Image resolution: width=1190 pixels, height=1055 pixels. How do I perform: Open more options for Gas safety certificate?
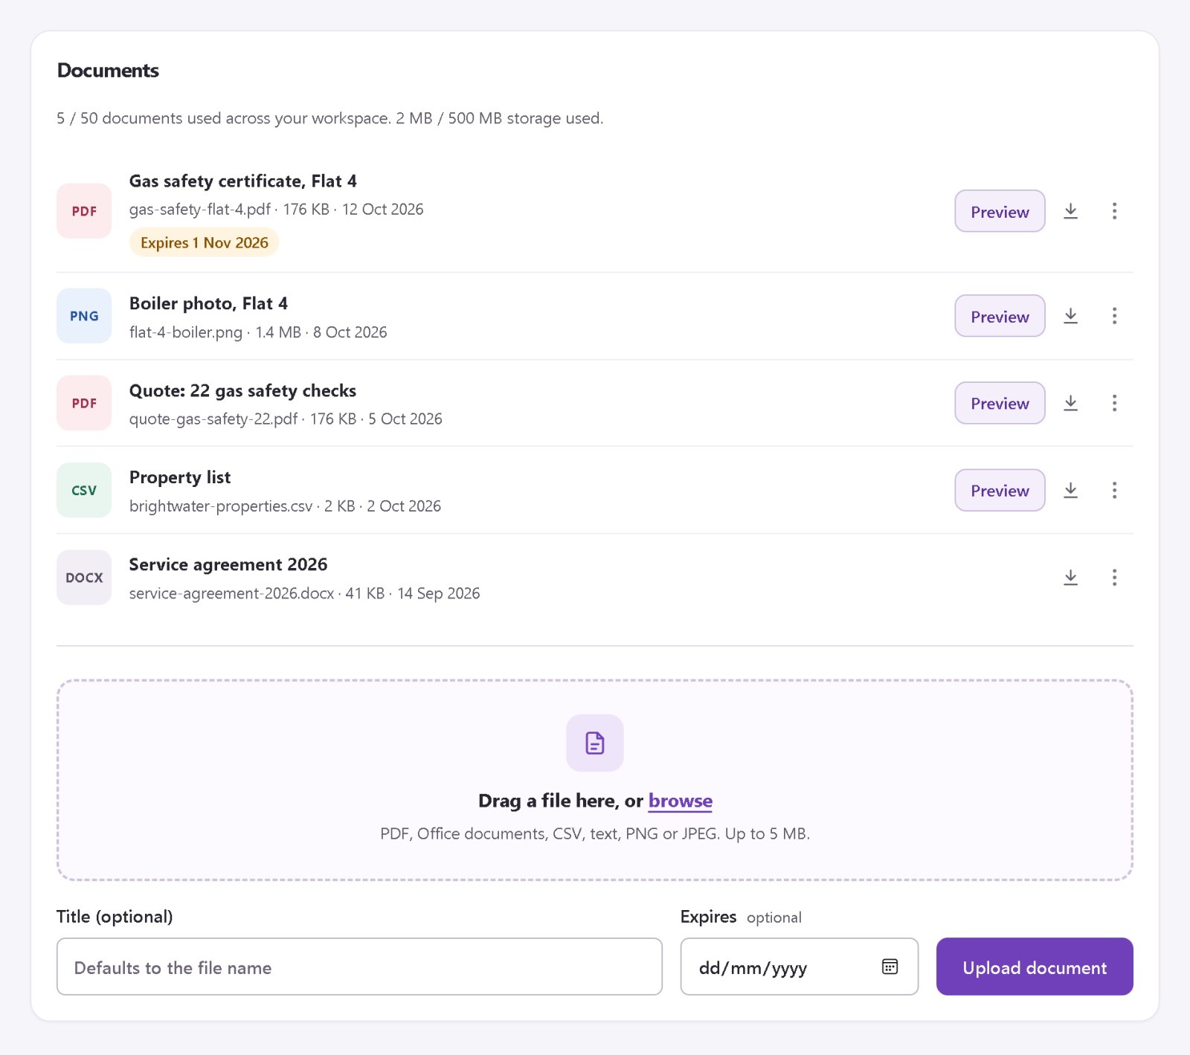[x=1114, y=211]
